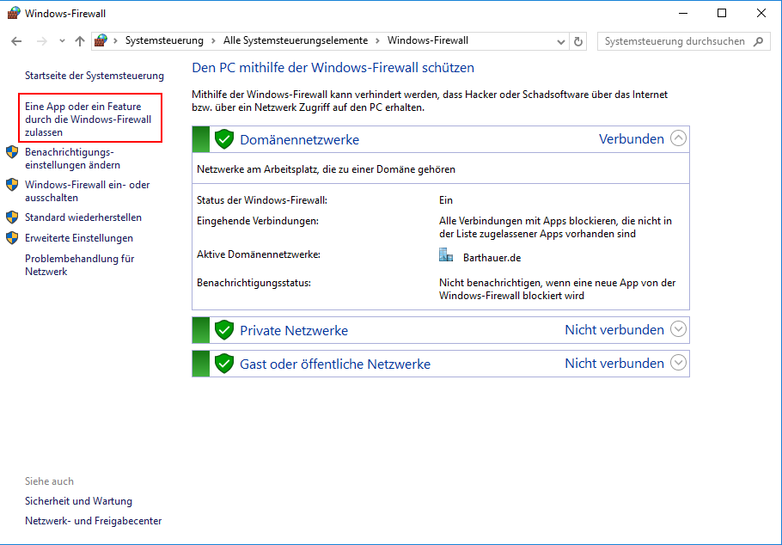782x545 pixels.
Task: Click green shield icon of Domänennetzwerke
Action: pyautogui.click(x=224, y=139)
